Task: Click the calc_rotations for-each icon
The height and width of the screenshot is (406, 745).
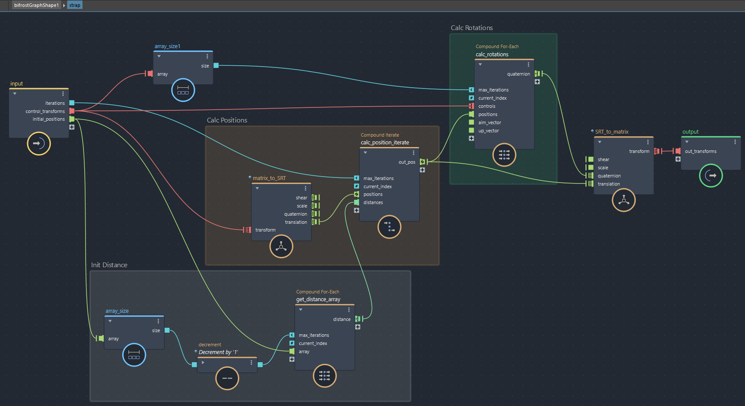Action: (x=504, y=155)
